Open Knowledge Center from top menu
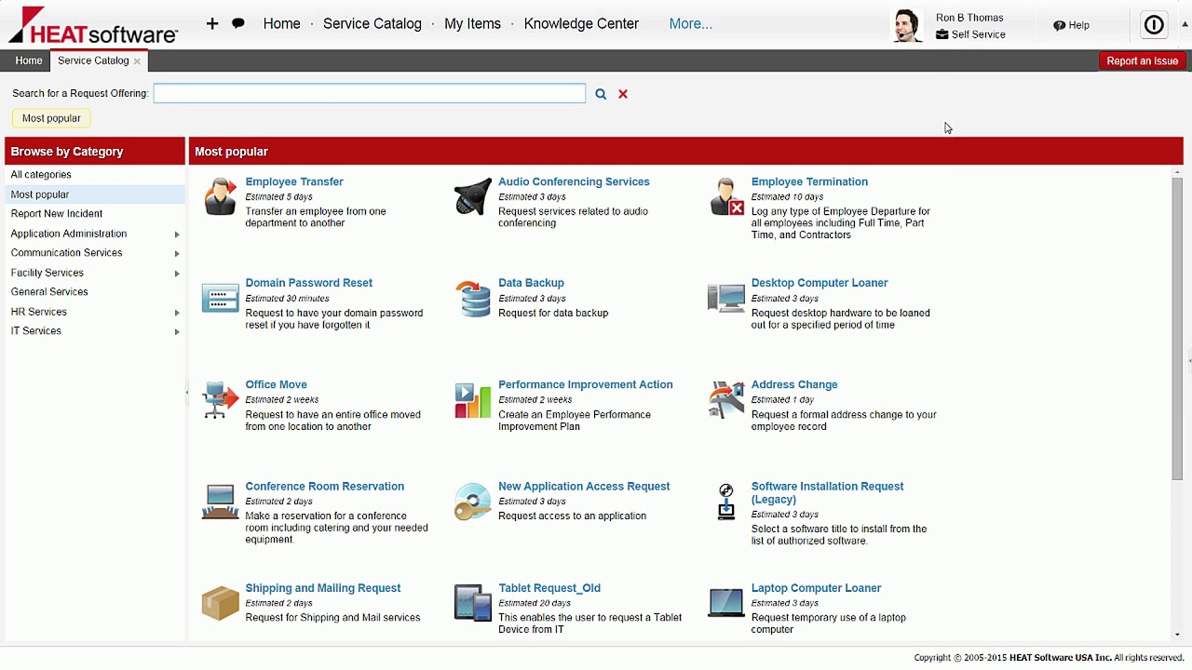Viewport: 1192px width, 670px height. click(581, 24)
